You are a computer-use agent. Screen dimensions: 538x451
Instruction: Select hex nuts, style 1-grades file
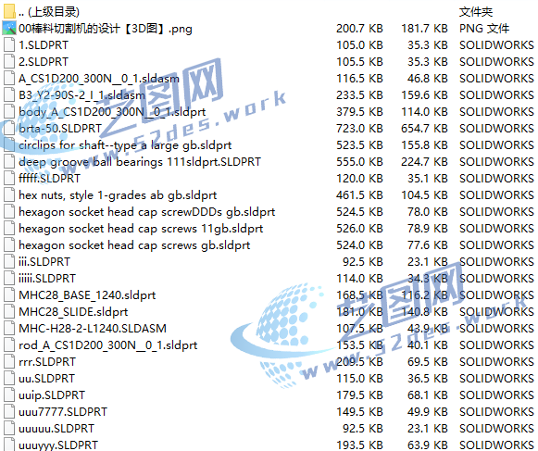[x=118, y=195]
